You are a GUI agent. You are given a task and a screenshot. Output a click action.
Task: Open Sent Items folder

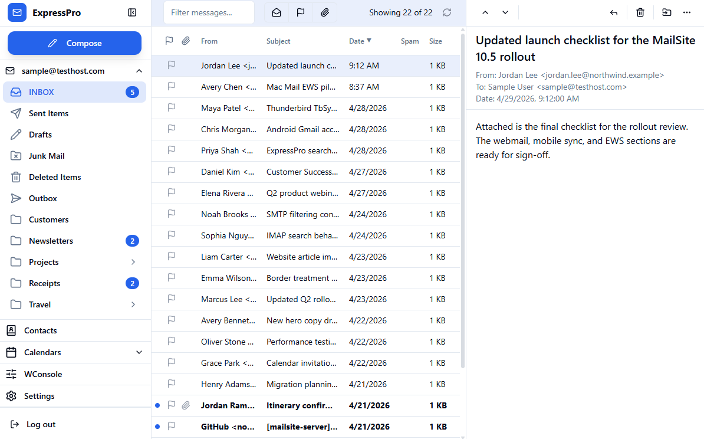[74, 113]
